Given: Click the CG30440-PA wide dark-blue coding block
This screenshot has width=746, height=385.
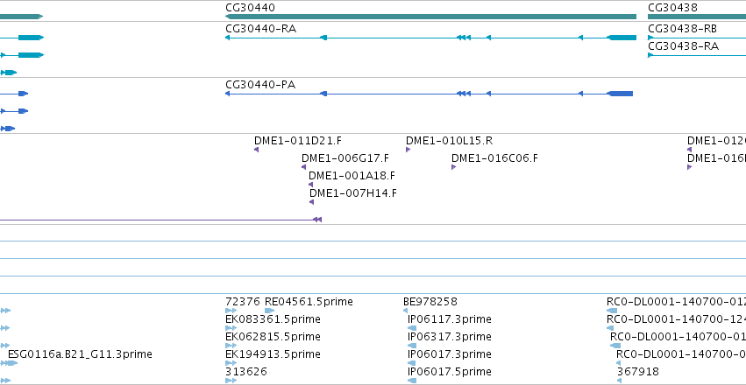Looking at the screenshot, I should [620, 94].
